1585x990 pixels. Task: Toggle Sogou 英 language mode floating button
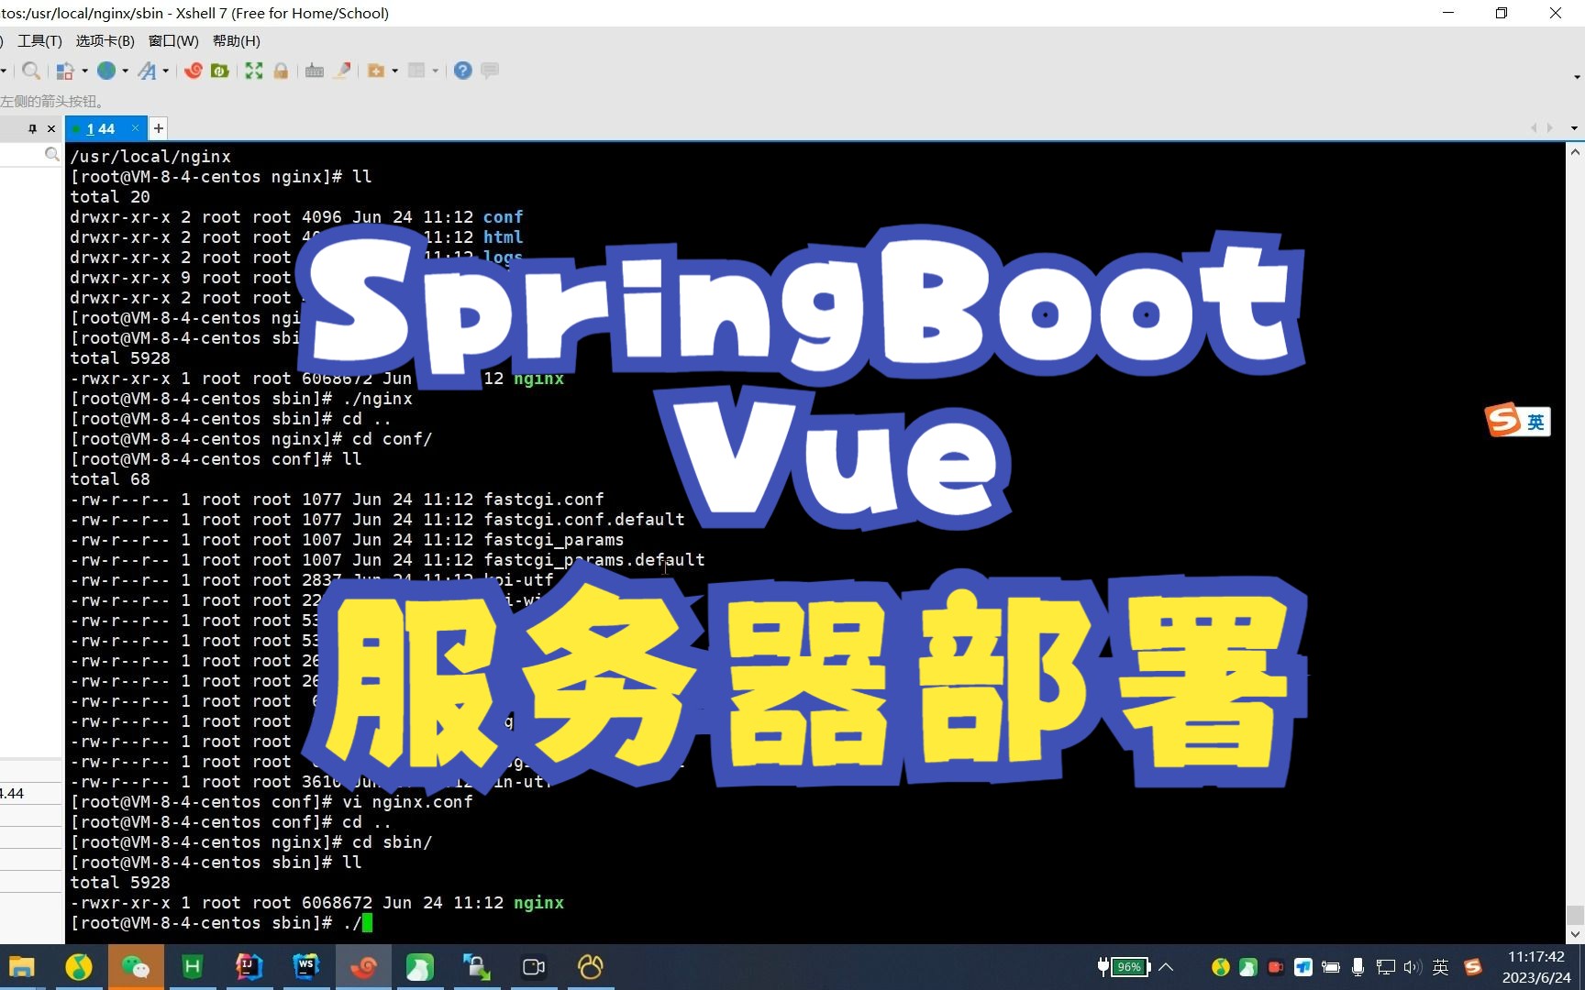click(1535, 422)
